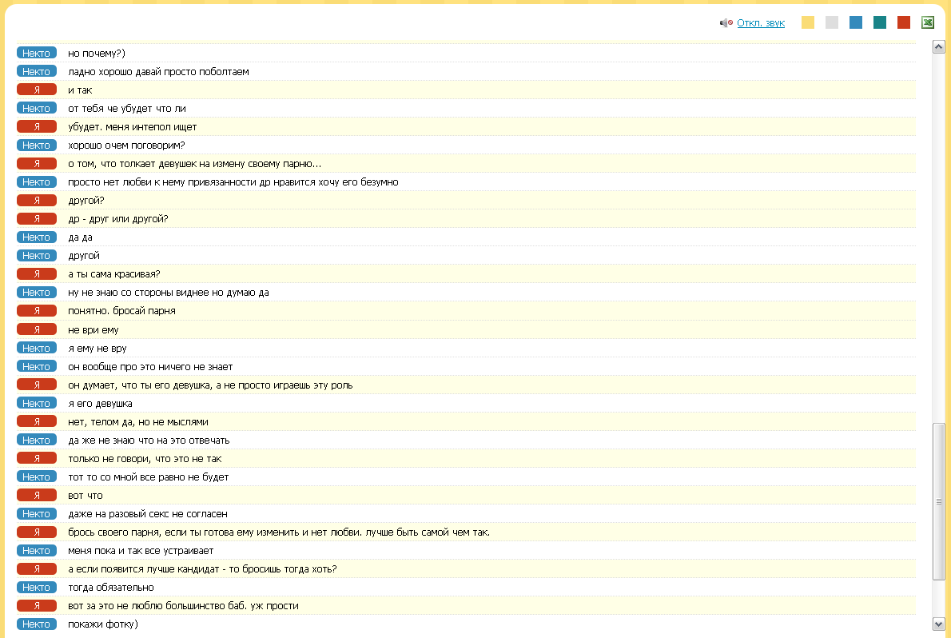
Task: Click the Excel export icon
Action: click(927, 22)
